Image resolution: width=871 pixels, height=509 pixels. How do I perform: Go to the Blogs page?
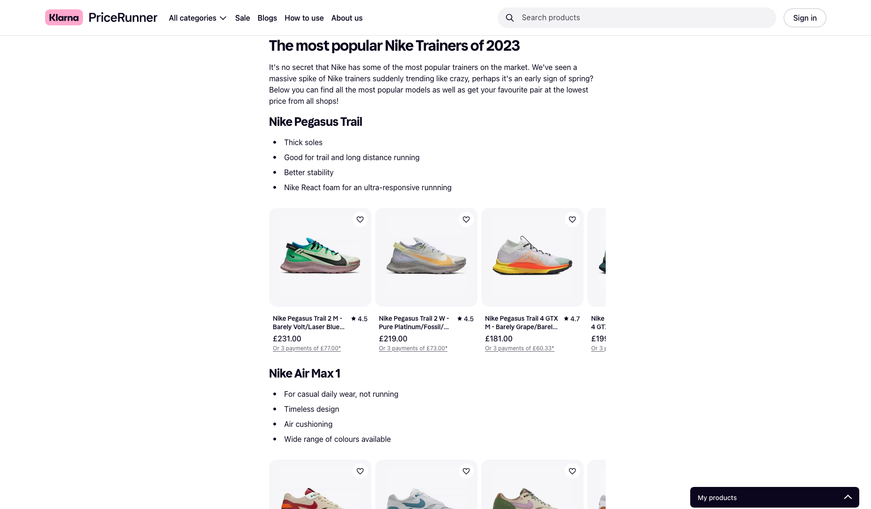(x=267, y=18)
